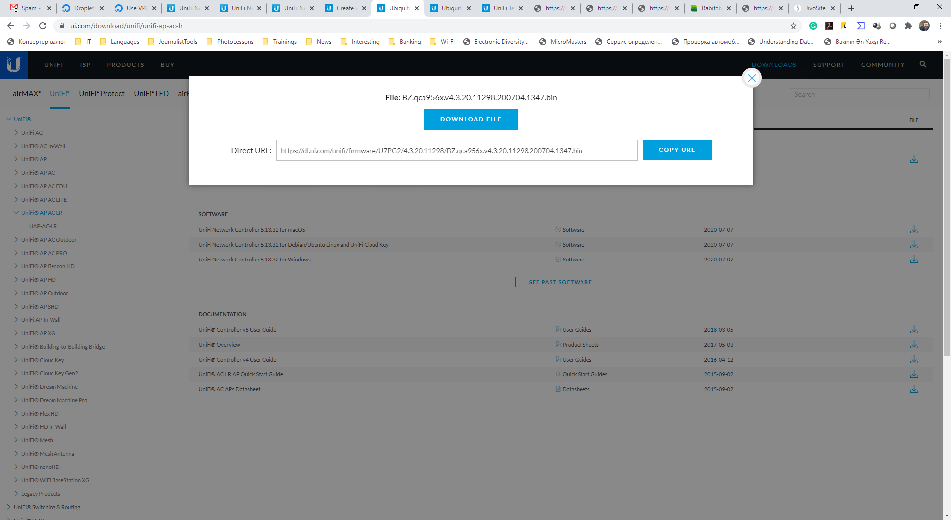Open the Banking bookmark folder

click(x=405, y=42)
